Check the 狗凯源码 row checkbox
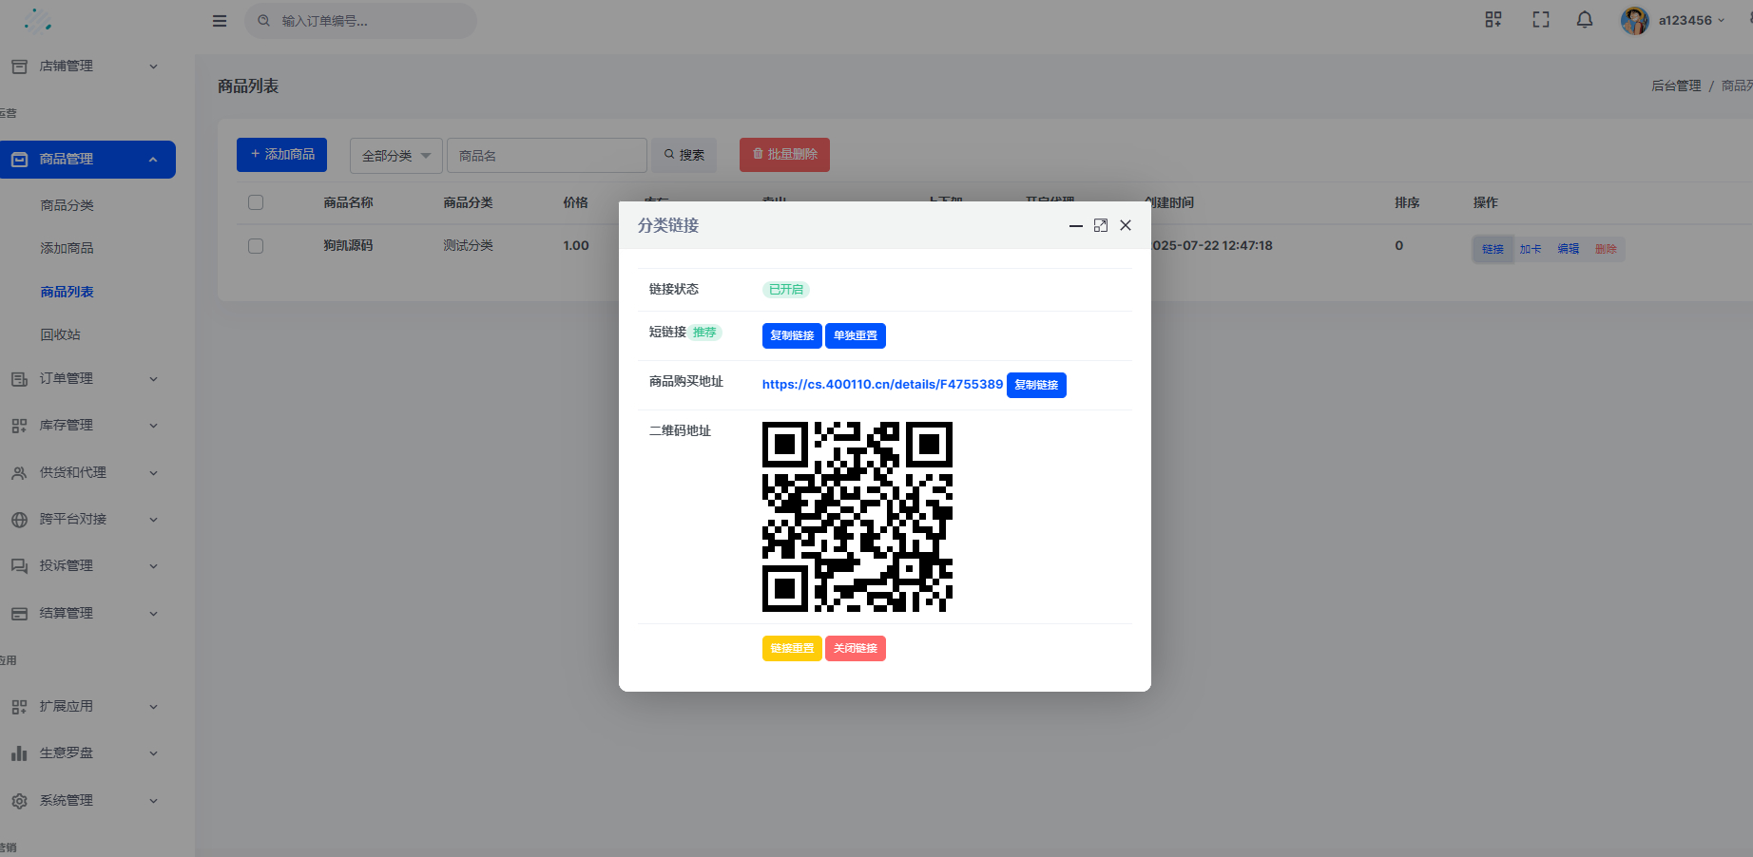The image size is (1753, 857). pyautogui.click(x=256, y=246)
